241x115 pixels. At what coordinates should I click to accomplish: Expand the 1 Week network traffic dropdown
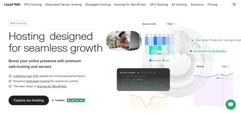(171, 24)
